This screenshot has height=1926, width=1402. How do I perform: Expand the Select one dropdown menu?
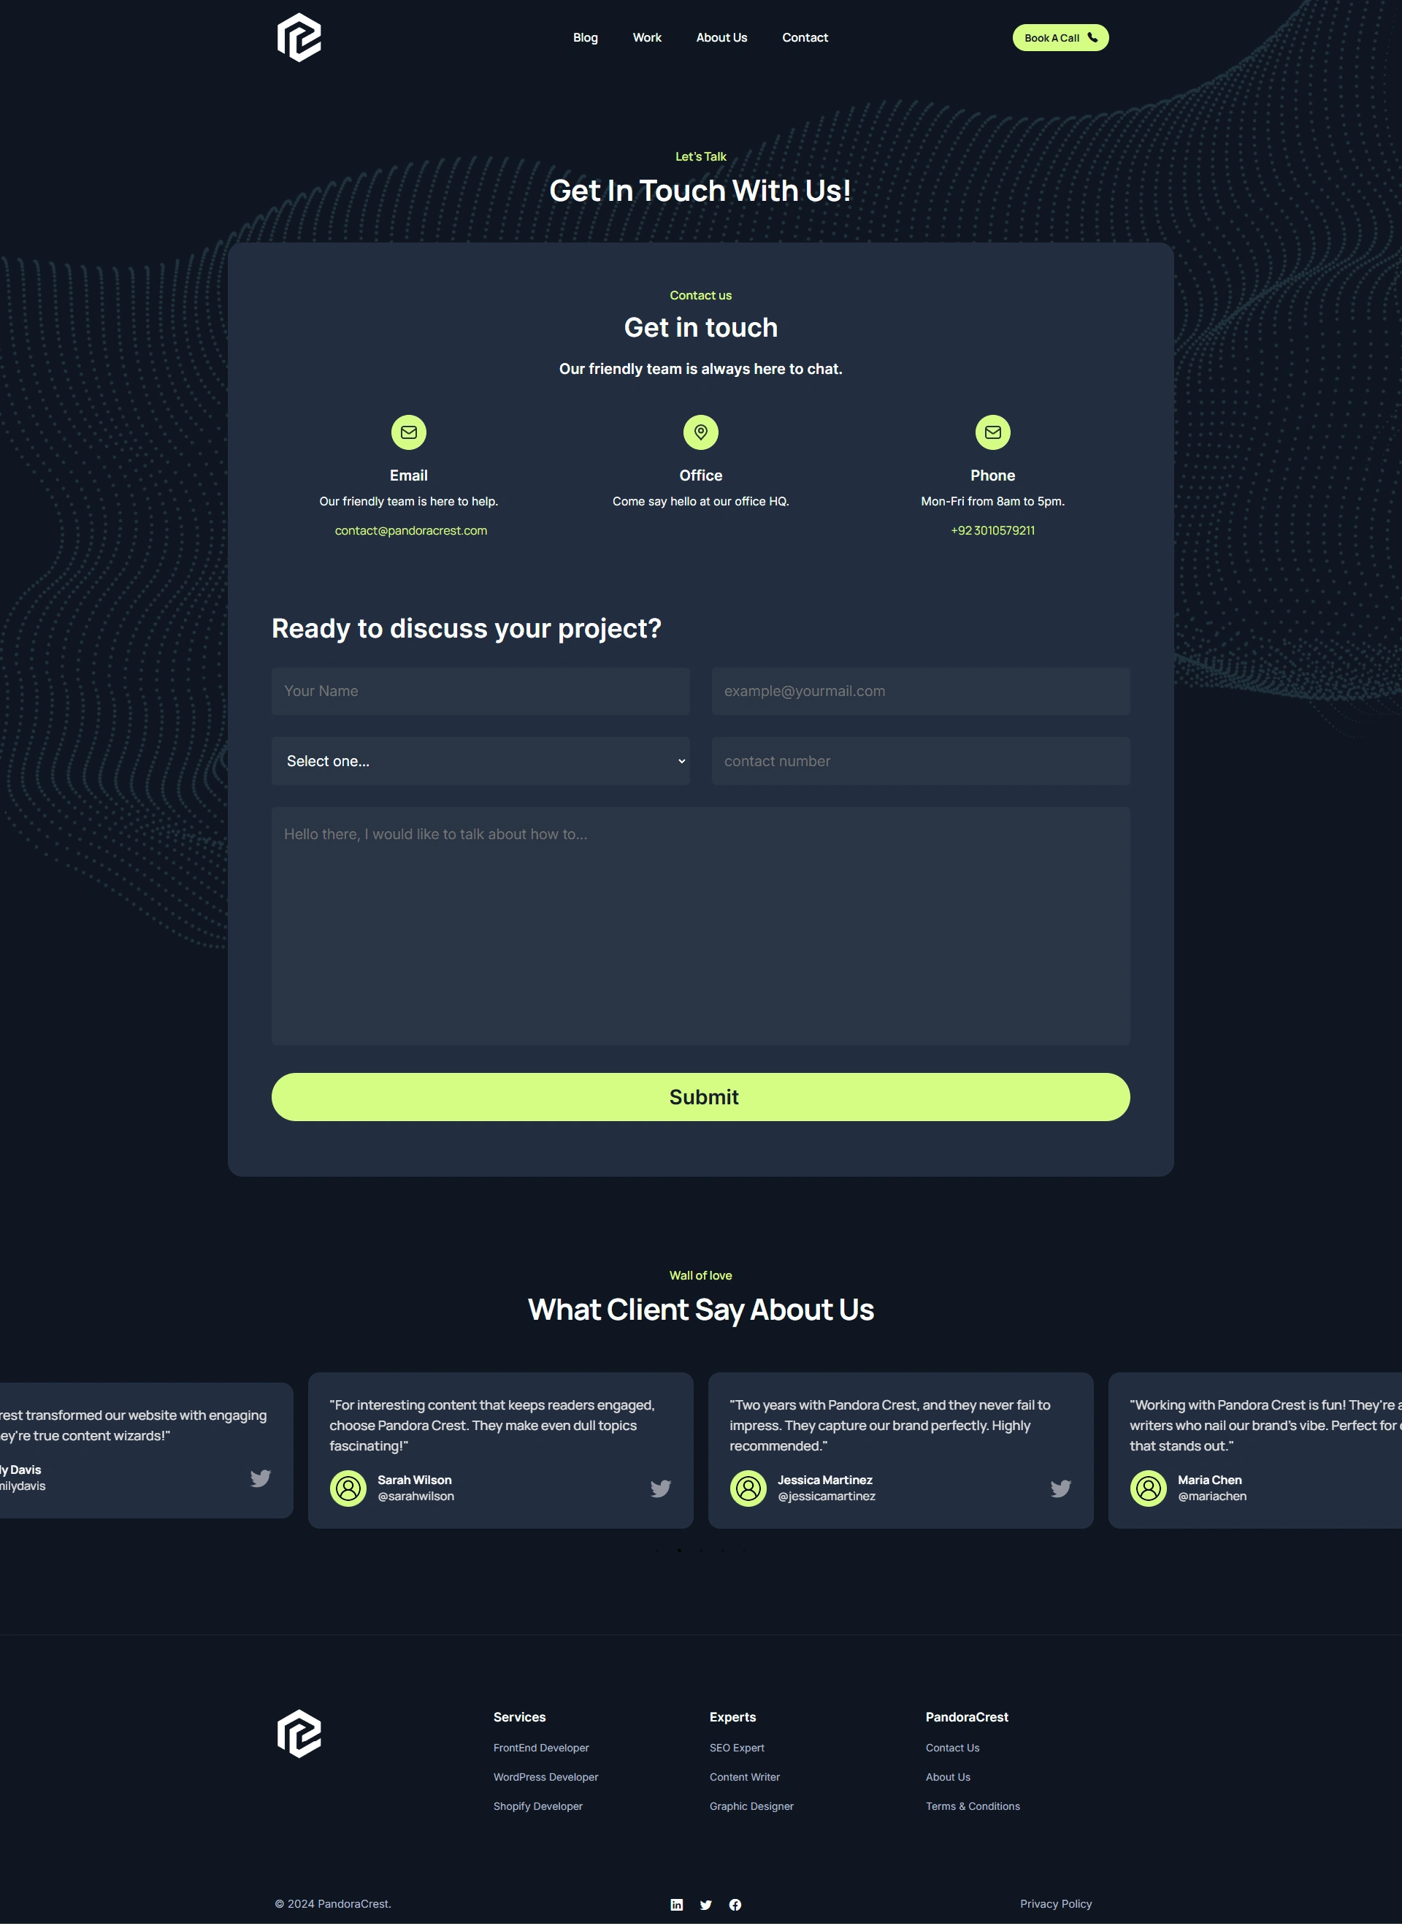pyautogui.click(x=480, y=761)
